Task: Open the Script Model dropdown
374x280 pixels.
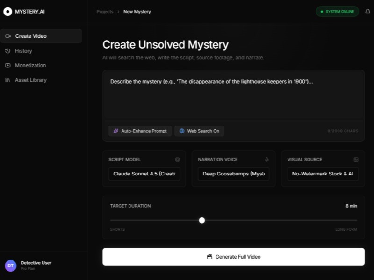Action: 144,174
